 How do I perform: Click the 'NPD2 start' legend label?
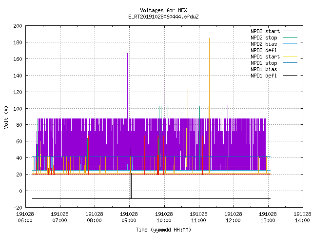[265, 31]
